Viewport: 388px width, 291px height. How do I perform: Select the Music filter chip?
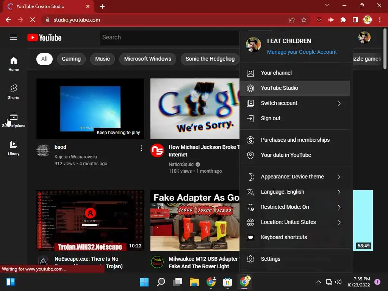pyautogui.click(x=102, y=59)
